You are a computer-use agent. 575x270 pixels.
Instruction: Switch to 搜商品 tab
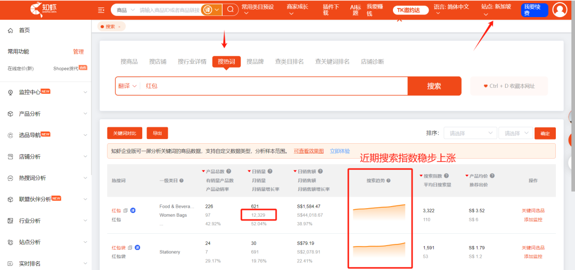[129, 62]
